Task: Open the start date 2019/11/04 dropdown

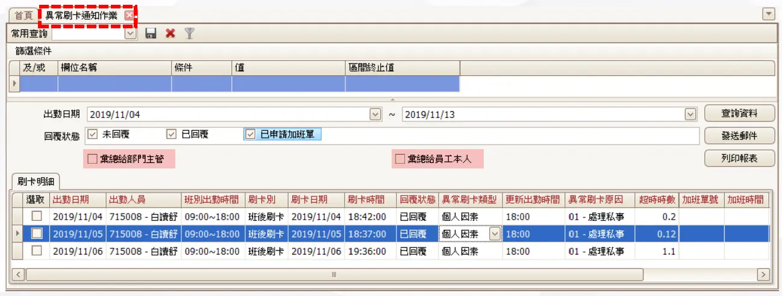Action: (375, 114)
